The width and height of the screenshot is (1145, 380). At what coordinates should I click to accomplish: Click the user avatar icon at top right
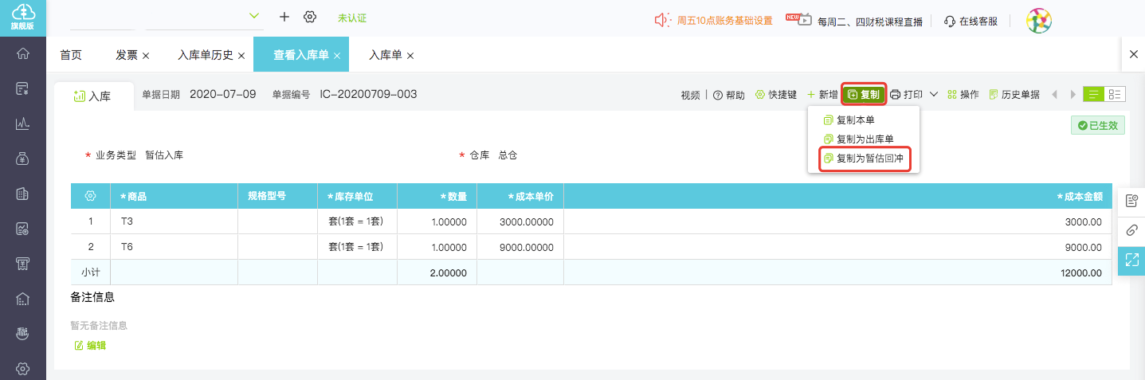tap(1038, 20)
